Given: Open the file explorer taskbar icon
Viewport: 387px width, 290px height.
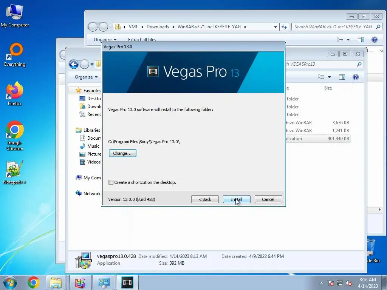Looking at the screenshot, I should (56, 282).
